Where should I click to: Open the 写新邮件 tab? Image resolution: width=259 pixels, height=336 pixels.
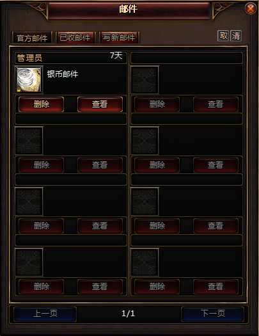pos(119,38)
